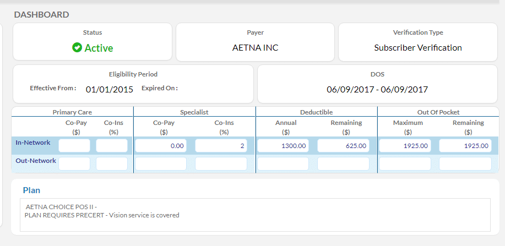This screenshot has width=505, height=246.
Task: Focus Out-Network Specialist Co-Ins field
Action: [221, 163]
